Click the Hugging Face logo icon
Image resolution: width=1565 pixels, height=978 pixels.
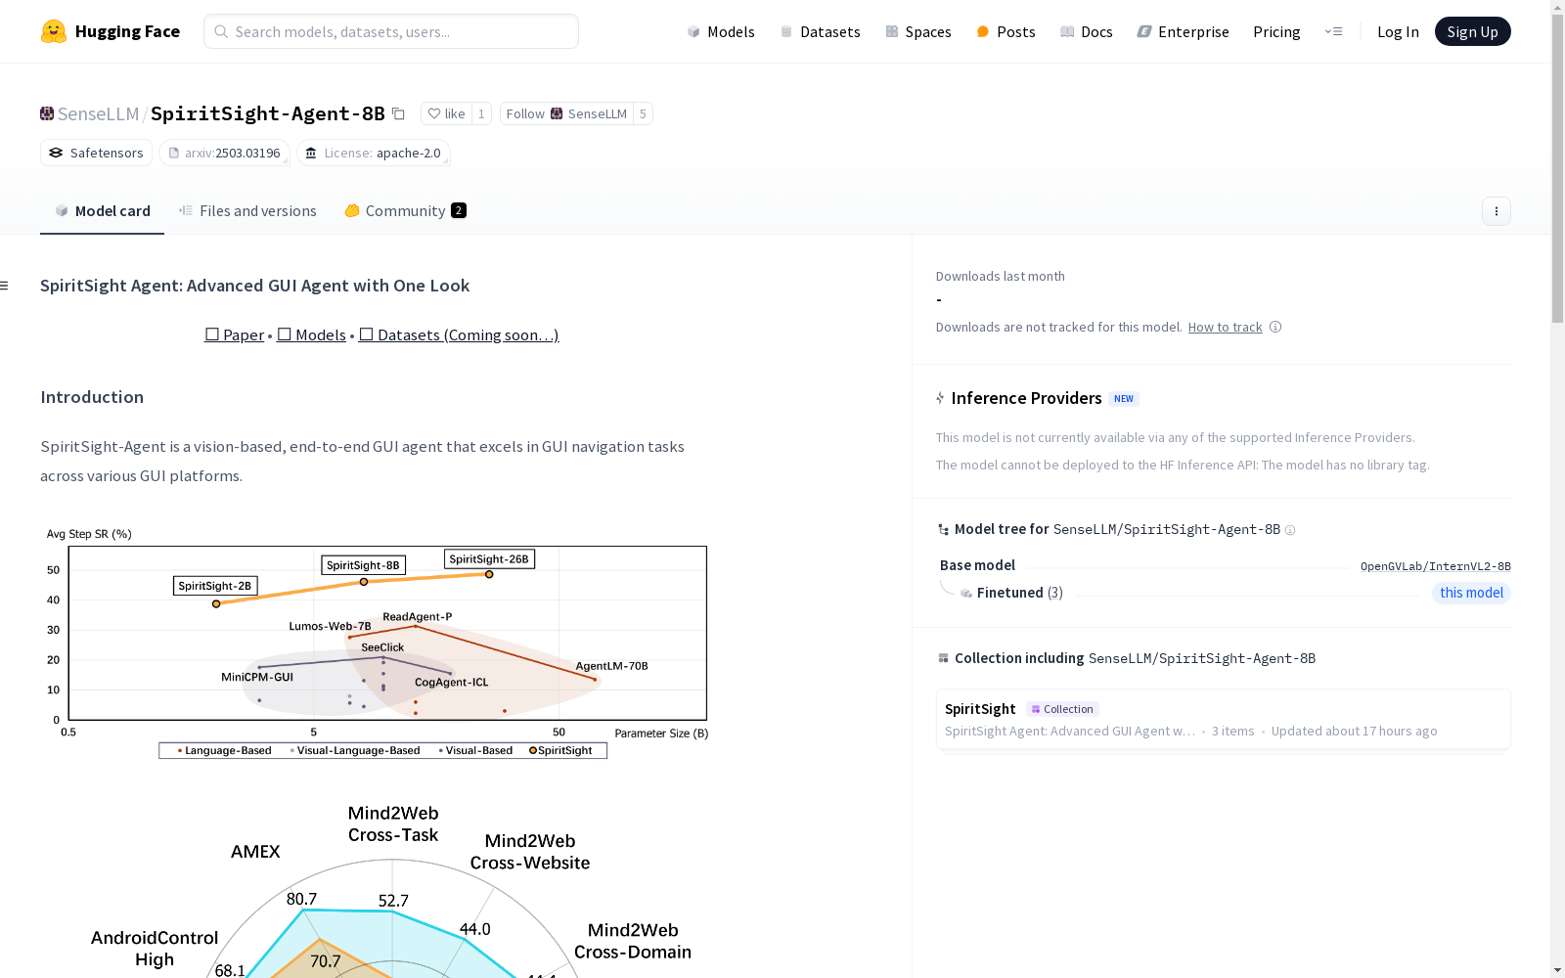(54, 31)
